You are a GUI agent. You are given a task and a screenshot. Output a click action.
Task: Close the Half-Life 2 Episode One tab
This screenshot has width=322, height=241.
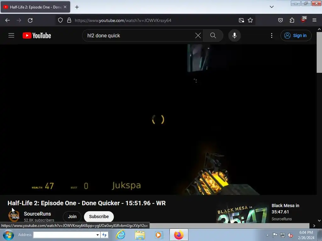(x=65, y=7)
